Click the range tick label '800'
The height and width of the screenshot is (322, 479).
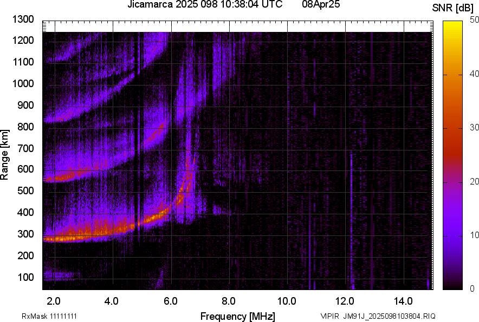[x=25, y=127]
